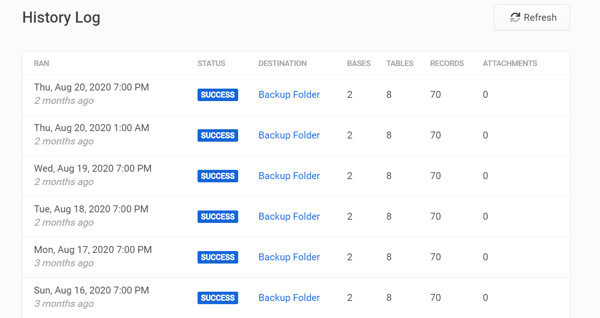
Task: Click the History Log page title
Action: point(61,18)
